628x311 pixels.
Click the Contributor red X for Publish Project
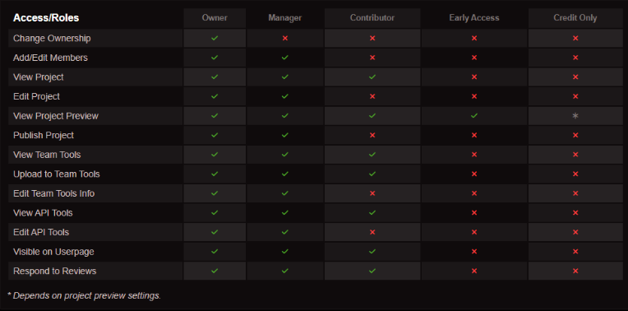[x=372, y=135]
